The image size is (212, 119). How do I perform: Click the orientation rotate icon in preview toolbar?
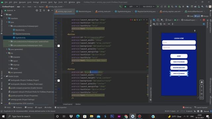click(158, 20)
